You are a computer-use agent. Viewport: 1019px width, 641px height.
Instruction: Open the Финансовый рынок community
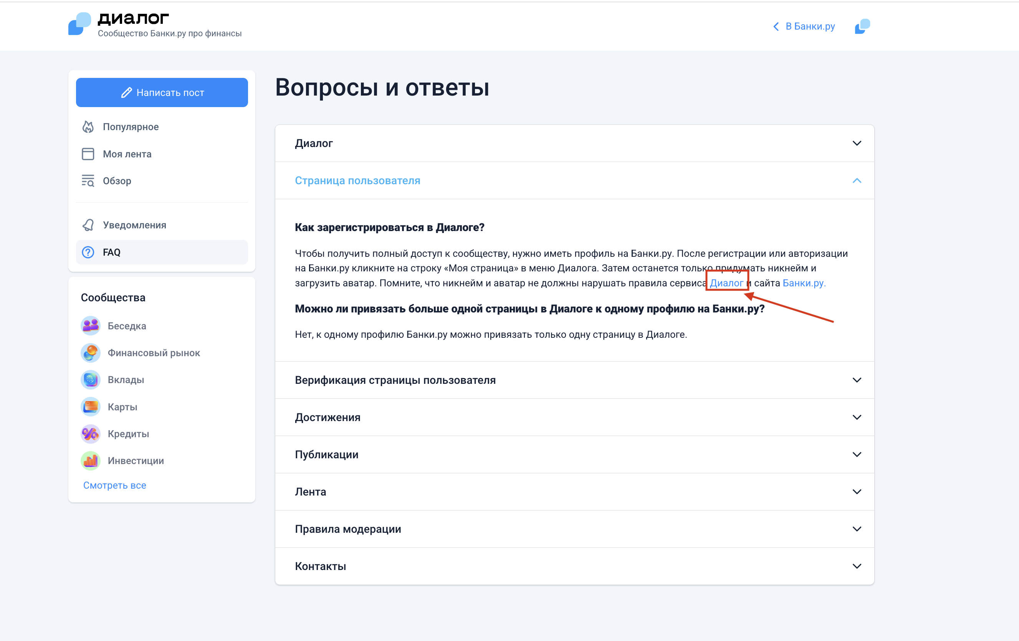154,353
